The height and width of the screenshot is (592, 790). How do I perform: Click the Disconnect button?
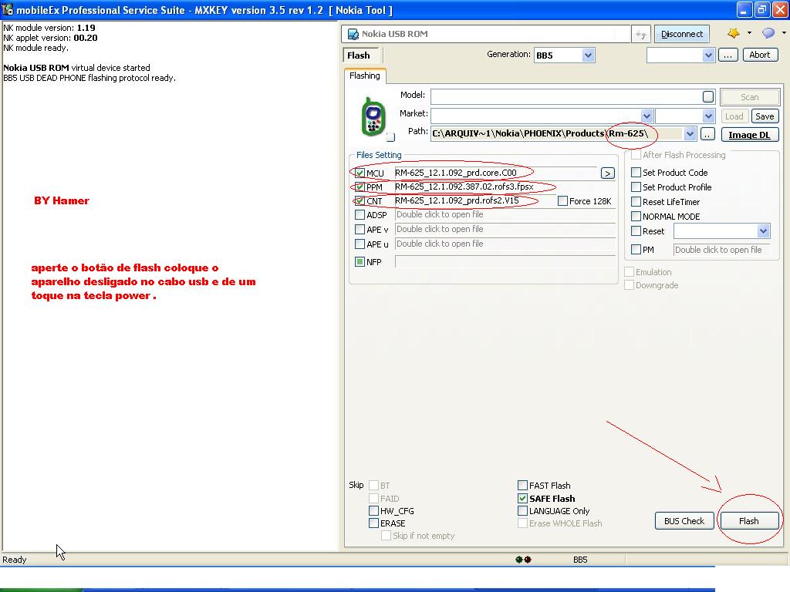(x=682, y=34)
